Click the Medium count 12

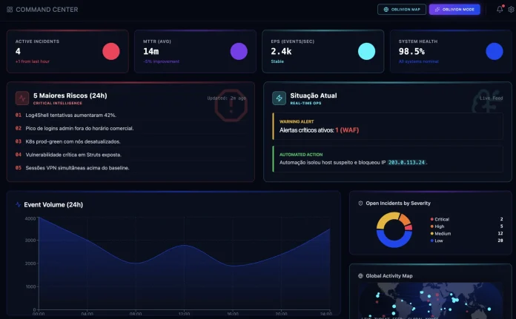click(500, 234)
